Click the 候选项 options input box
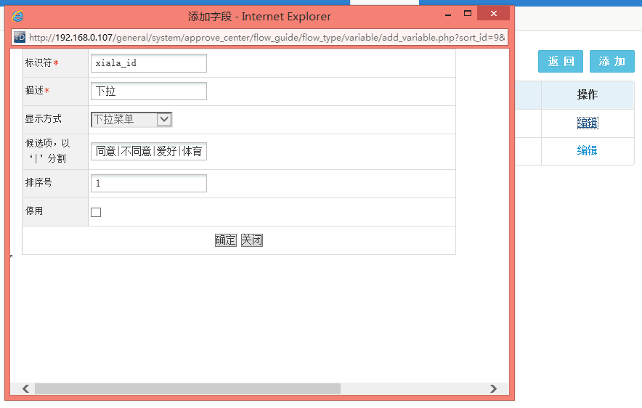This screenshot has width=642, height=408. 149,151
